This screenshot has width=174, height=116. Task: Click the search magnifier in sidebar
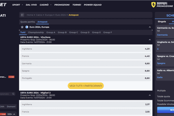[x=13, y=94]
